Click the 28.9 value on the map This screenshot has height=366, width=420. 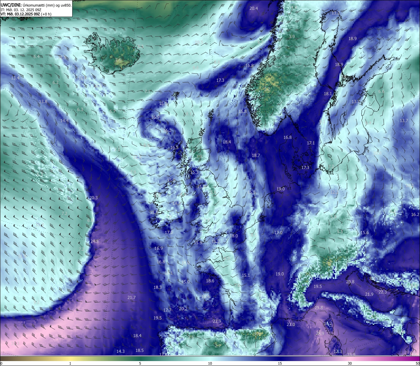(x=320, y=334)
